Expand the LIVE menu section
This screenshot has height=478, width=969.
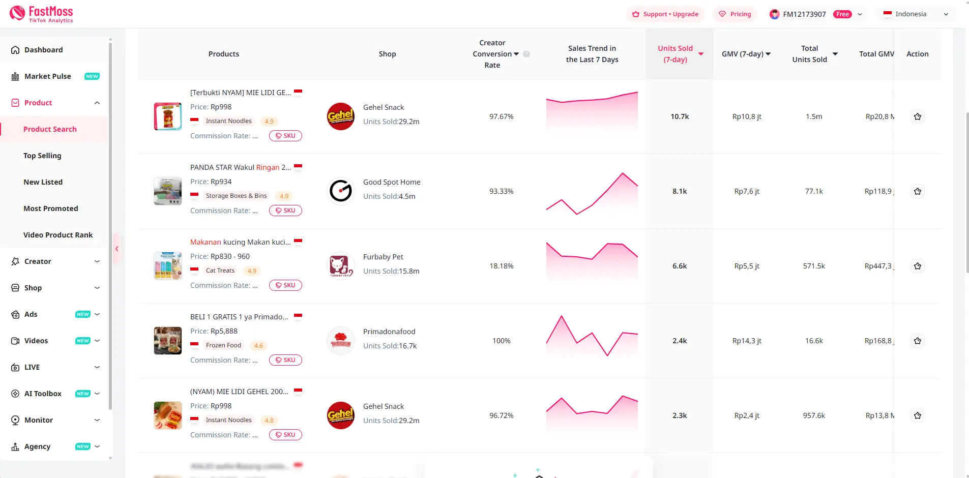97,367
